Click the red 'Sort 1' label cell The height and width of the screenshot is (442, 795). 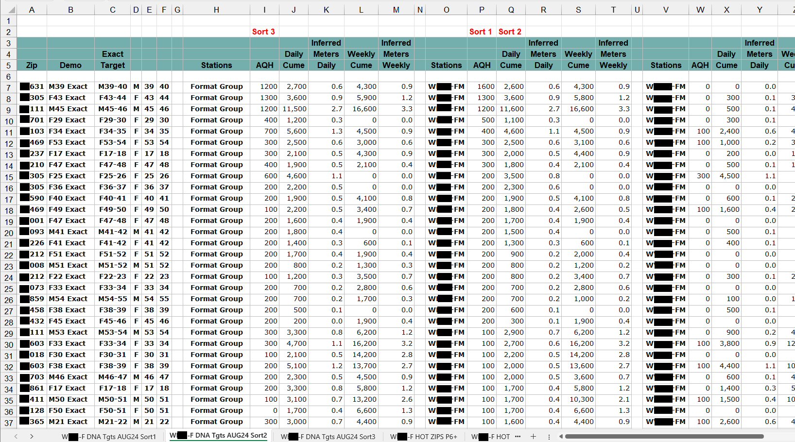coord(481,32)
